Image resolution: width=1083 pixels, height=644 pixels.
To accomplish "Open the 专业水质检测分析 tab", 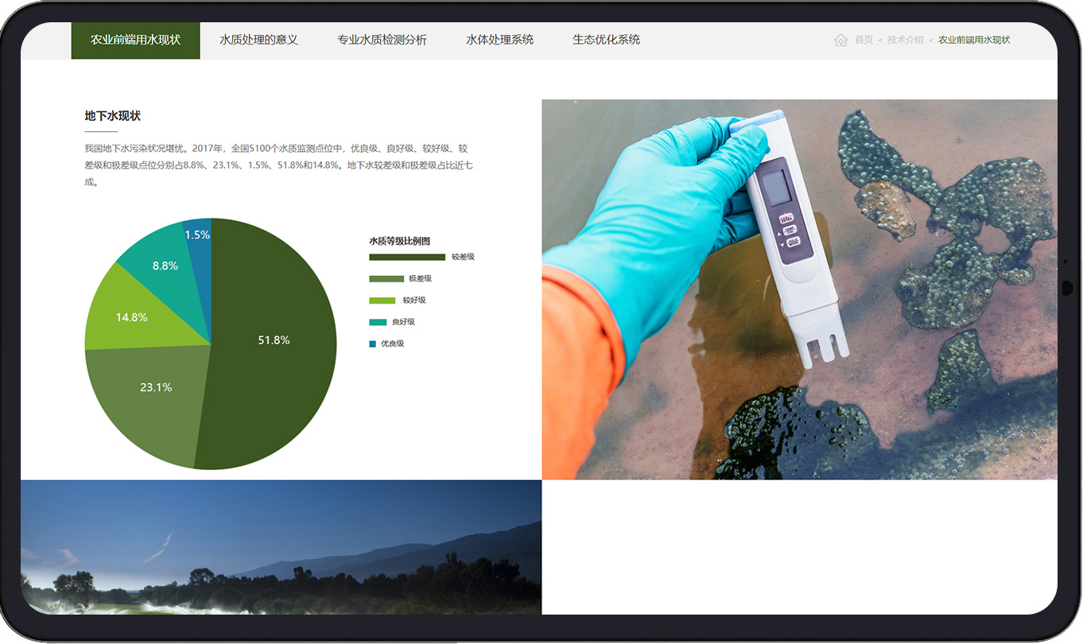I will tap(382, 40).
